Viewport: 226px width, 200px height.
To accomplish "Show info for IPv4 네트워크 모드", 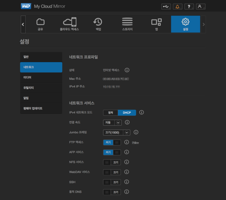I will pyautogui.click(x=142, y=112).
